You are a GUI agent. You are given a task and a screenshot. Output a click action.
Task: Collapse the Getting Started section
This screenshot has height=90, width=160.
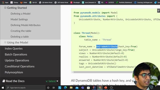(5, 8)
